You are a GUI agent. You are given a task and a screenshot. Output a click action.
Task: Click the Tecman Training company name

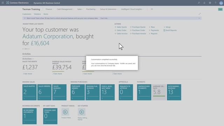click(x=31, y=9)
